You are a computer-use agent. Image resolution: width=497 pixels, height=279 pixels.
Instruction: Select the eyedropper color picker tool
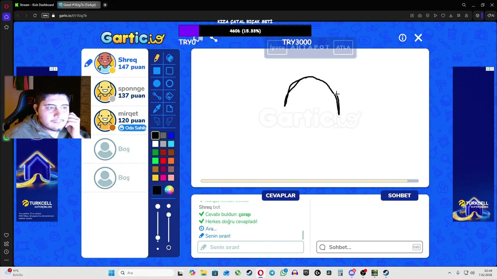pyautogui.click(x=156, y=109)
